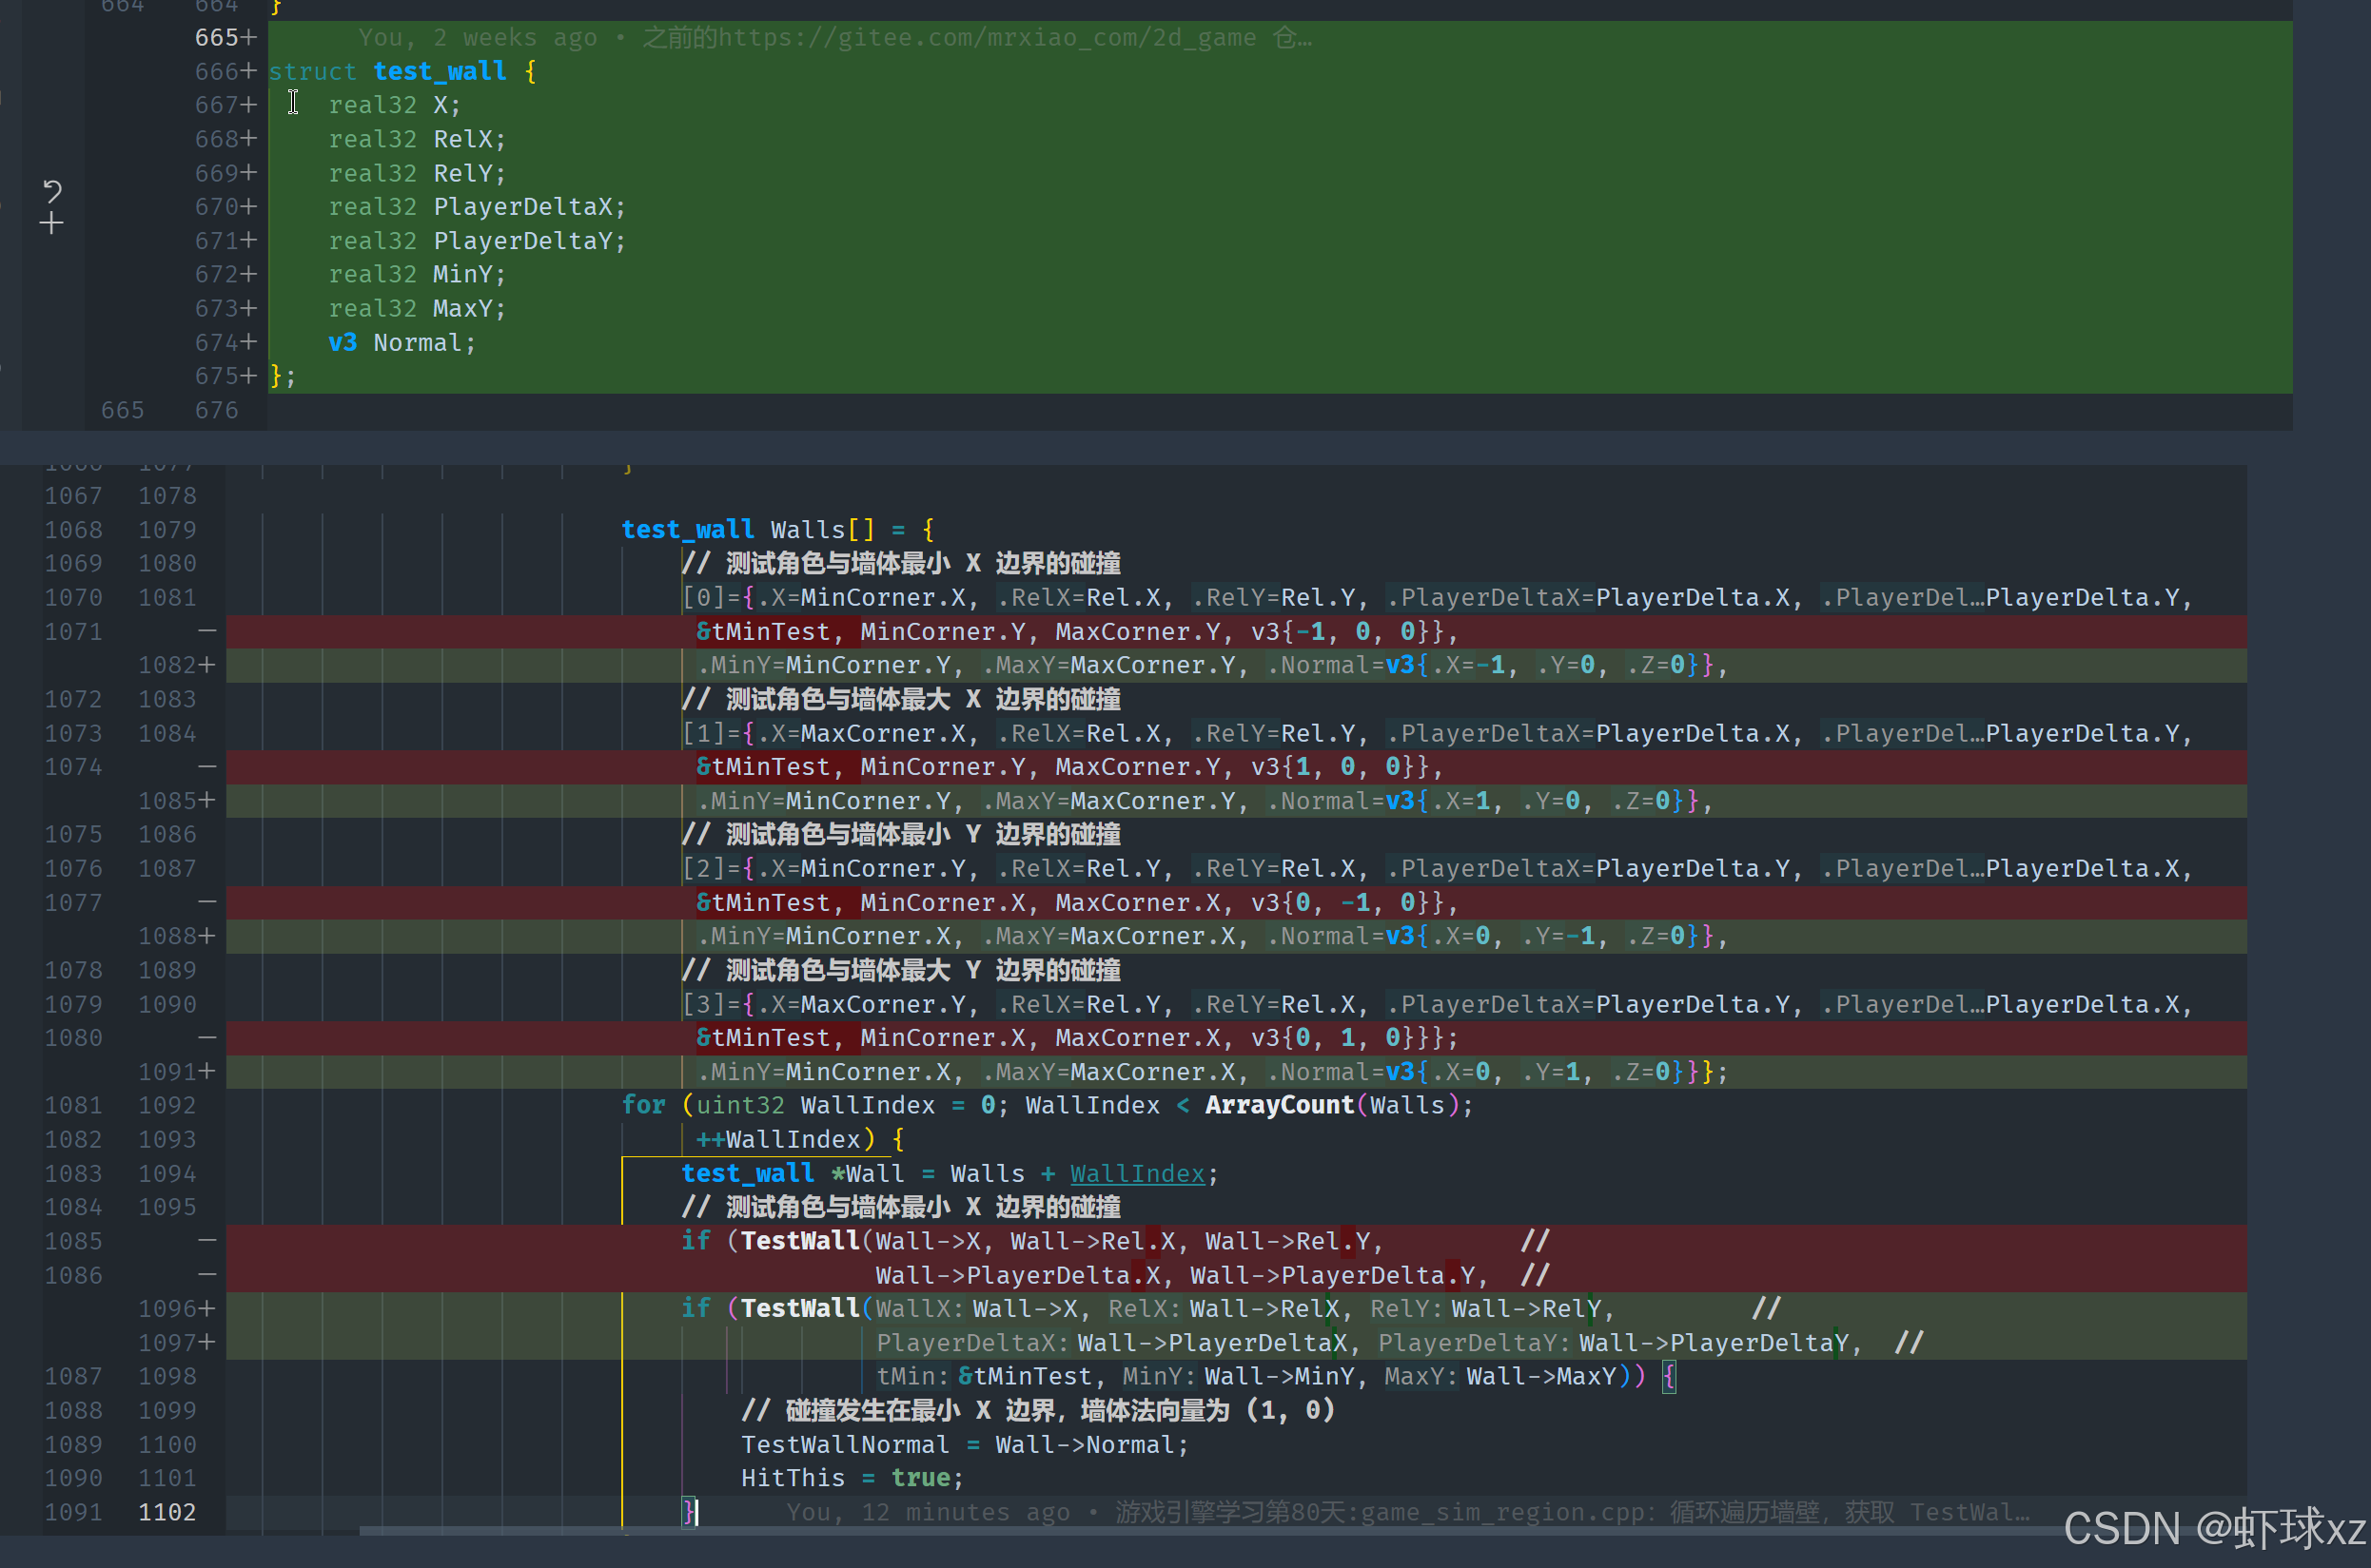Click the blame annotation saying 12 minutes ago
The image size is (2371, 1568).
point(1407,1512)
